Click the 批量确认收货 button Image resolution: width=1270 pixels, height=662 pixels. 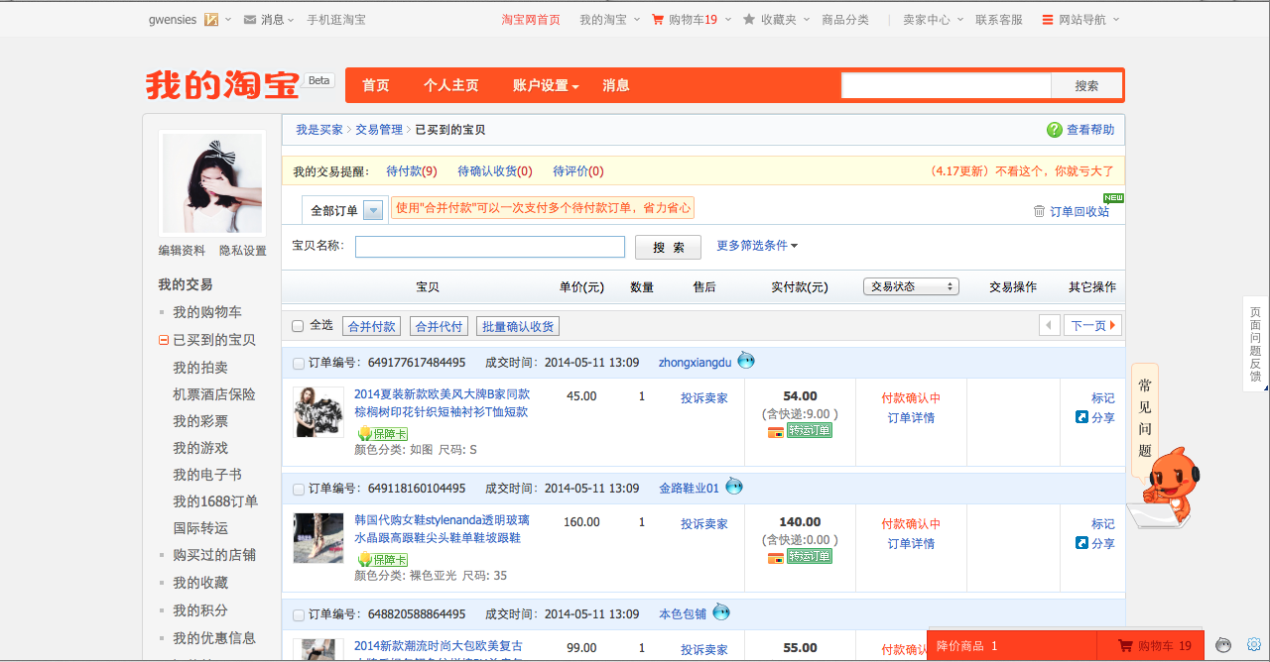pyautogui.click(x=518, y=326)
